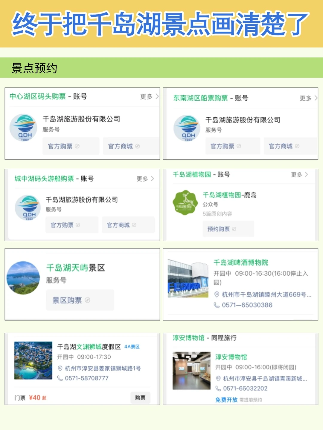Tap mini-program icon on 景区购票 button
This screenshot has height=430, width=323.
point(87,300)
